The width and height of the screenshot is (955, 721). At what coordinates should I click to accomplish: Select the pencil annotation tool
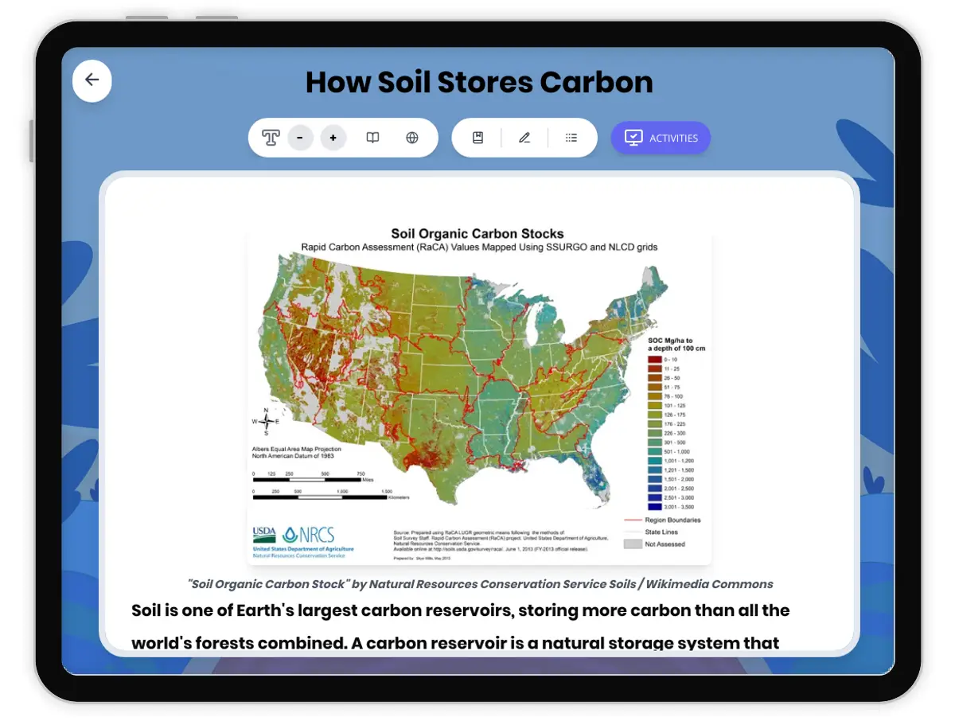pos(524,138)
